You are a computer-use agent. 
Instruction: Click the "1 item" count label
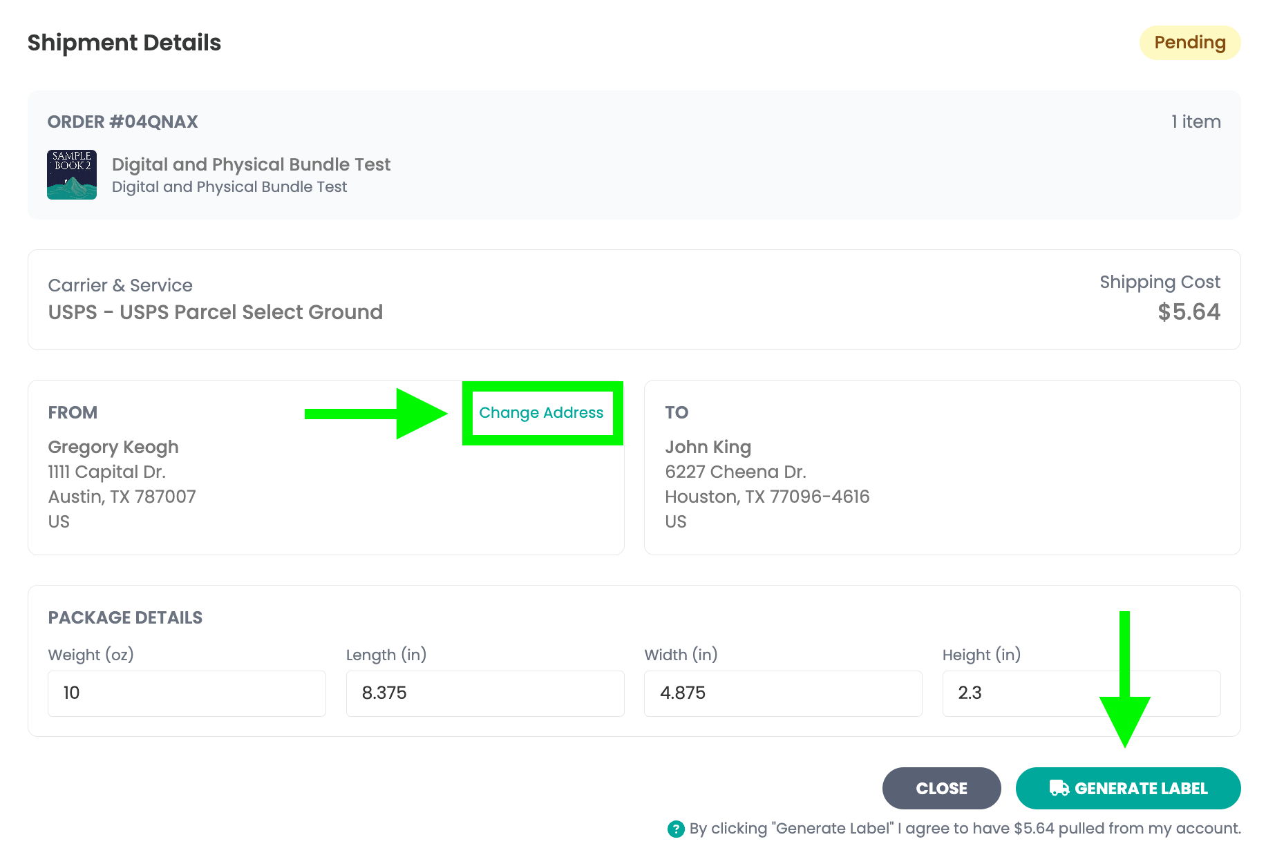pyautogui.click(x=1196, y=122)
